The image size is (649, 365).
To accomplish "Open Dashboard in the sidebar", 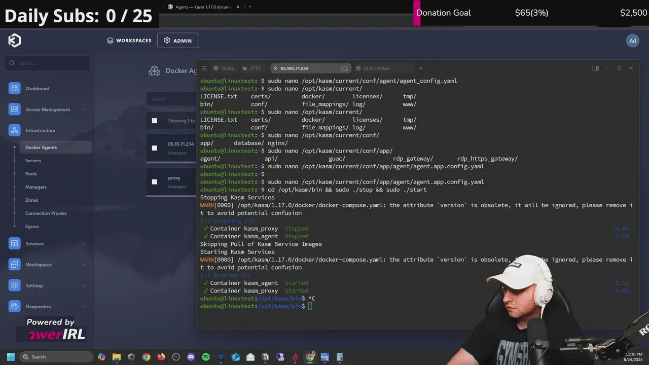I will pos(38,89).
